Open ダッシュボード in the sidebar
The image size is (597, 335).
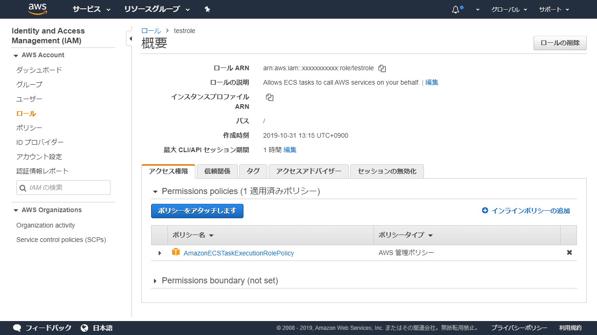click(x=39, y=70)
